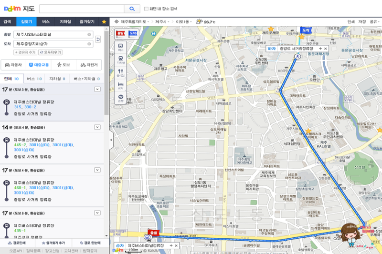Image resolution: width=382 pixels, height=254 pixels.
Task: Open the 지하철 tab in top navigation
Action: click(65, 21)
